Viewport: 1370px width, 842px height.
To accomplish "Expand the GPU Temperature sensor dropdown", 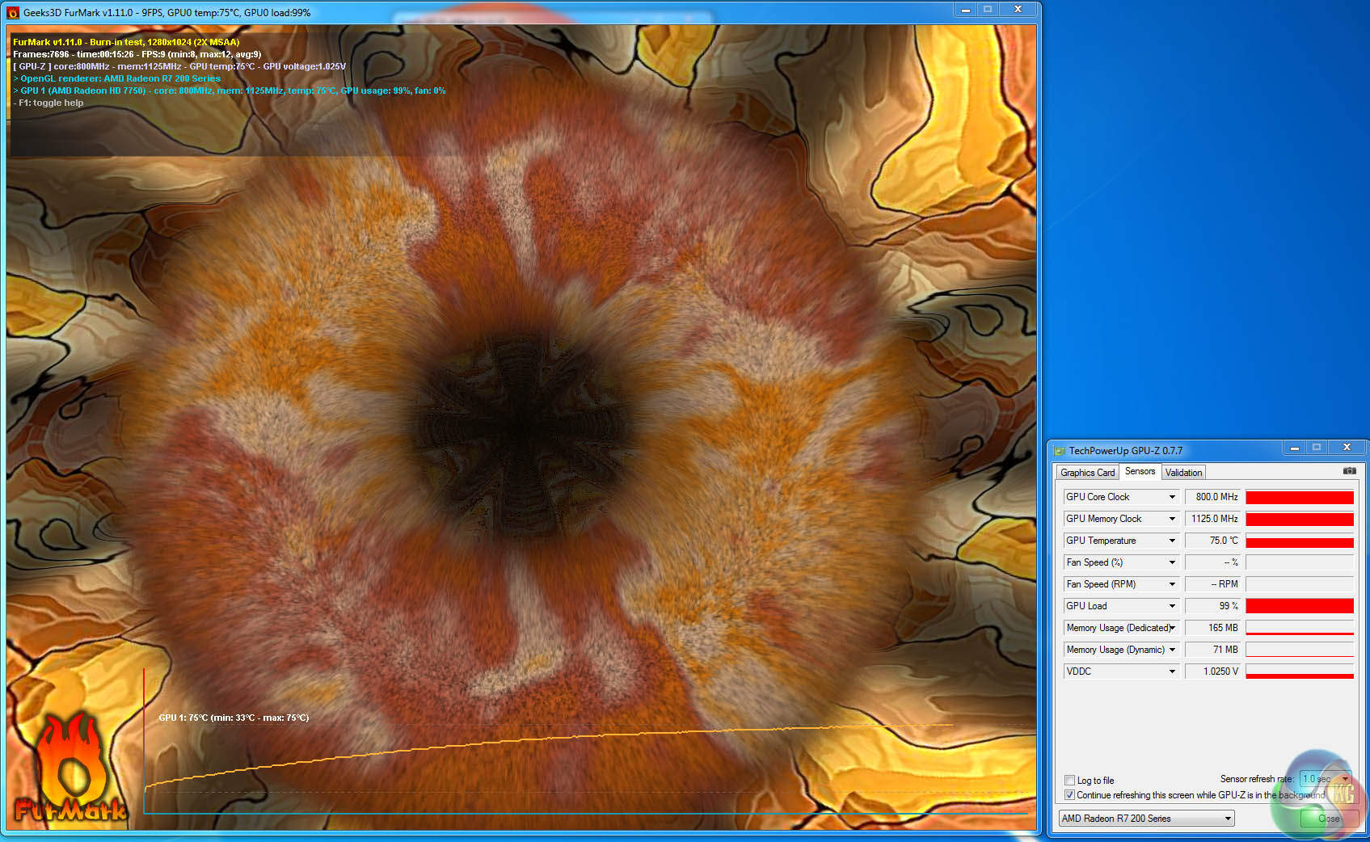I will (x=1172, y=541).
